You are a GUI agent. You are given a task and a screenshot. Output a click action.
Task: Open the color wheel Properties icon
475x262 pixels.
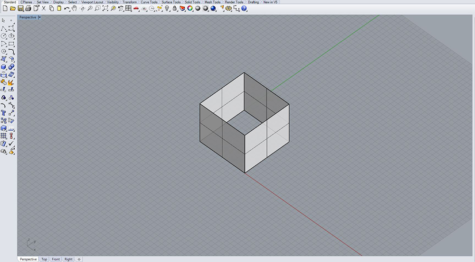tap(190, 9)
